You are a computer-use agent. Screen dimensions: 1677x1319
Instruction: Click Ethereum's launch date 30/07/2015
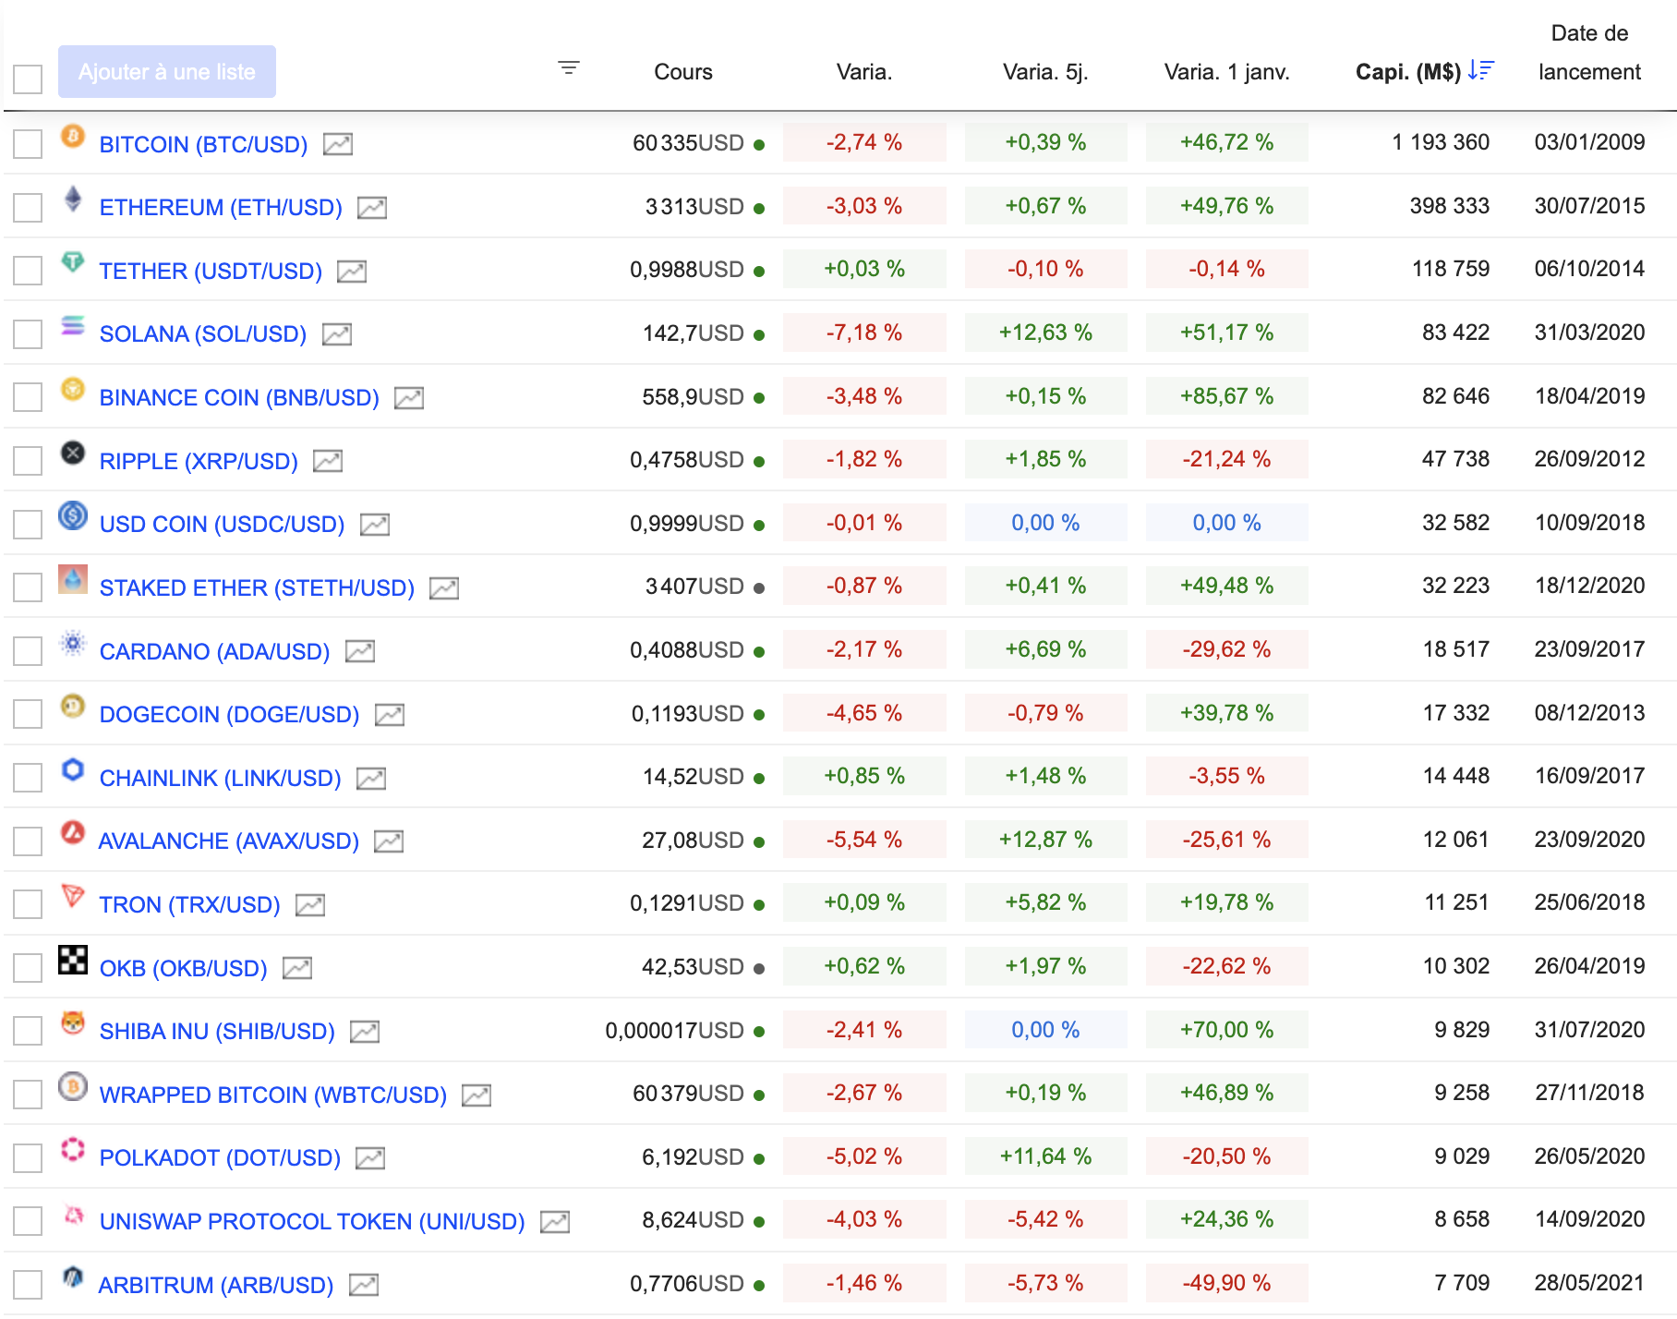click(x=1589, y=206)
